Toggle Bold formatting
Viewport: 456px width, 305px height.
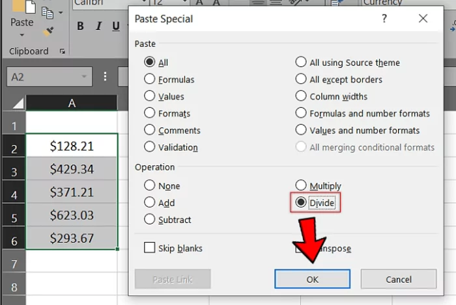81,27
